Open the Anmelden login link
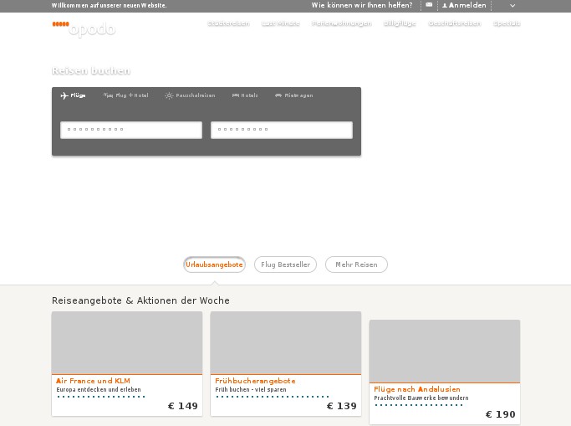This screenshot has height=426, width=571. [464, 6]
